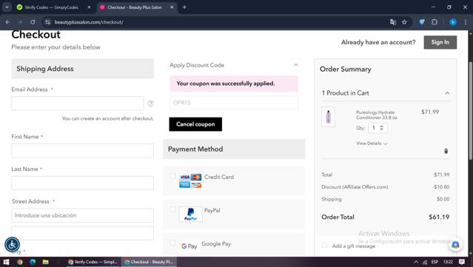
Task: Focus the Last Name field
Action: (82, 183)
